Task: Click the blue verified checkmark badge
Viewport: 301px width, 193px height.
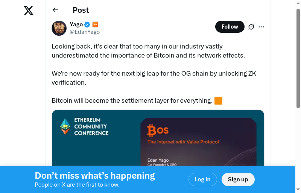Action: click(87, 24)
